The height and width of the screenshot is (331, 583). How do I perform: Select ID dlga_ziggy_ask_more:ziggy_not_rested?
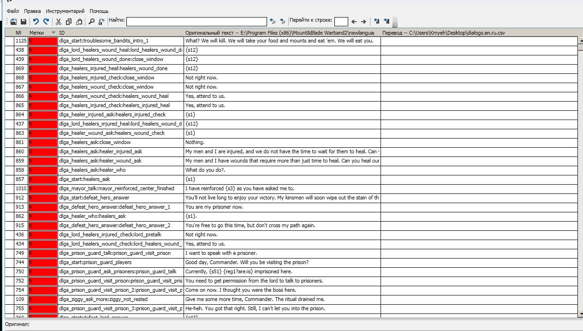point(103,299)
